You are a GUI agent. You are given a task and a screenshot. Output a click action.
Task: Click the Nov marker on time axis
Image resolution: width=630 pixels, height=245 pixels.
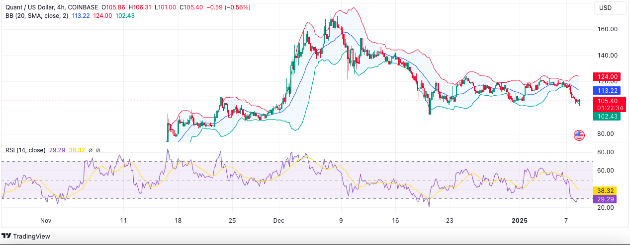(46, 220)
